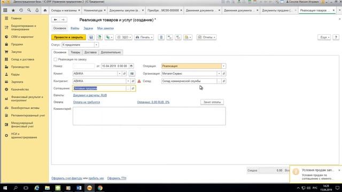
Task: Open the Еще menu
Action: point(324,37)
